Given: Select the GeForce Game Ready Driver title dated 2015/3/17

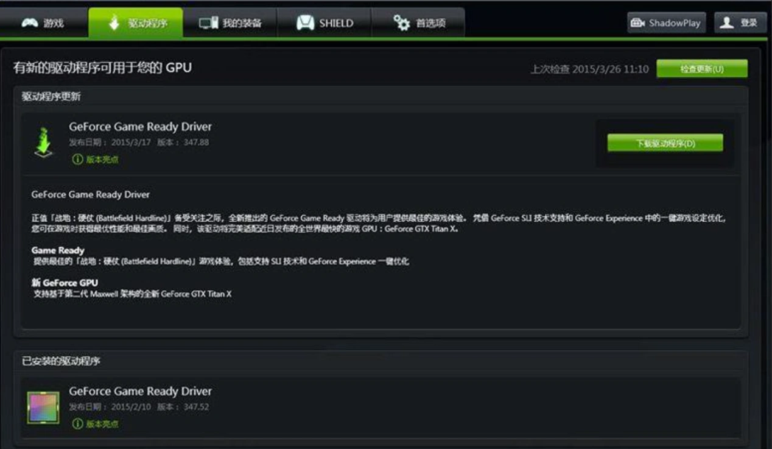Looking at the screenshot, I should click(x=140, y=127).
